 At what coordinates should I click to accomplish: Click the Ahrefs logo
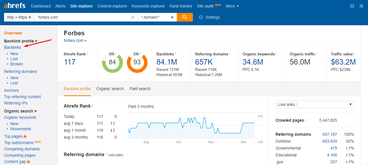tap(15, 6)
